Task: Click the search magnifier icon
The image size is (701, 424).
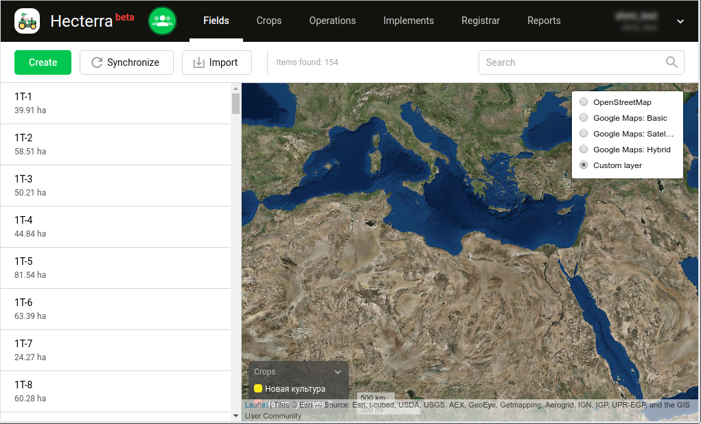Action: click(x=671, y=62)
